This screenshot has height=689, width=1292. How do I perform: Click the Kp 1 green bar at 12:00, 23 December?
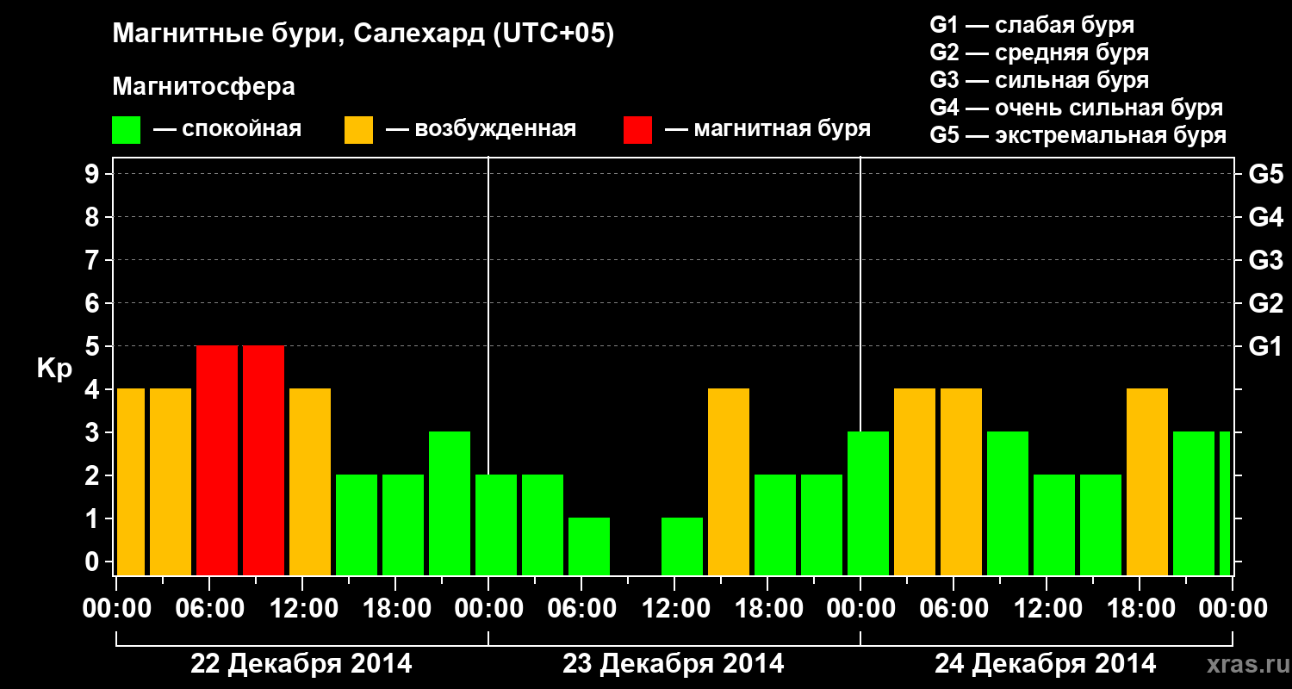click(682, 547)
